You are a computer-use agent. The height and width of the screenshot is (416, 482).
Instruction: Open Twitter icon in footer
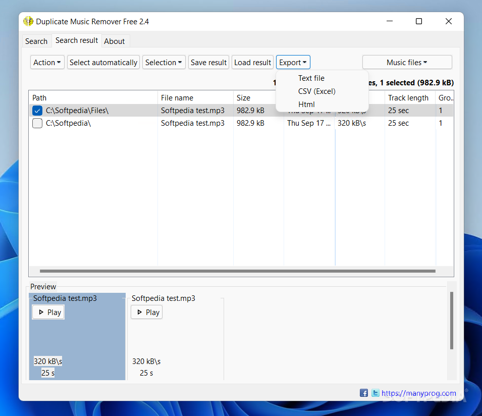click(x=376, y=393)
